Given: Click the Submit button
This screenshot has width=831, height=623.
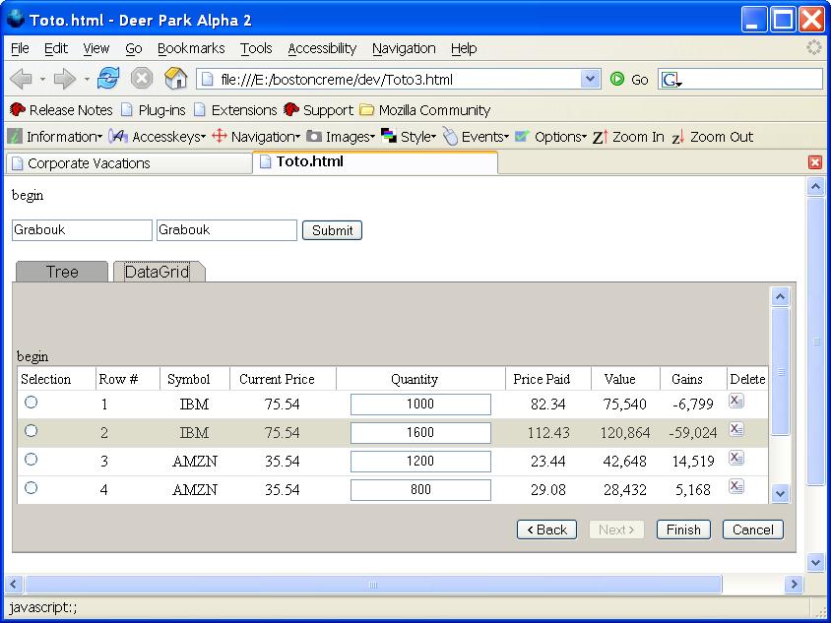Looking at the screenshot, I should tap(332, 230).
